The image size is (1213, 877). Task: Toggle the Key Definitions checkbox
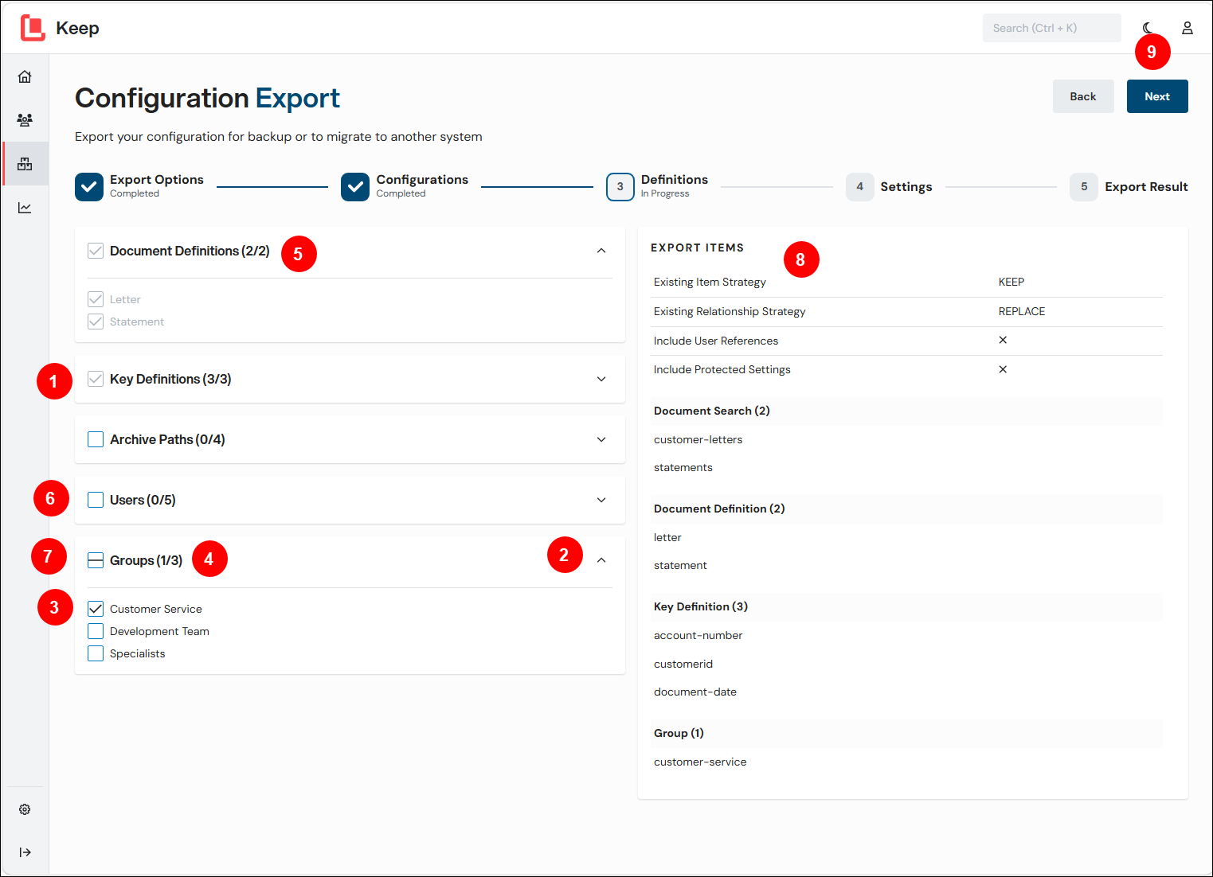tap(96, 379)
